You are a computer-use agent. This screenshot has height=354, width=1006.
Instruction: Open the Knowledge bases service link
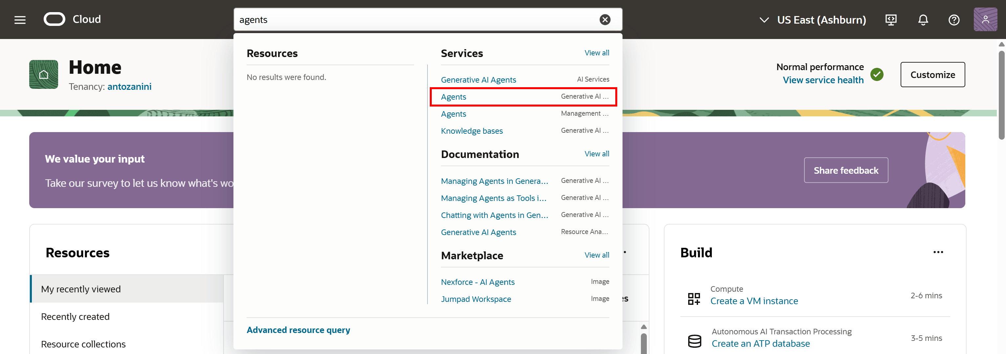pos(472,131)
